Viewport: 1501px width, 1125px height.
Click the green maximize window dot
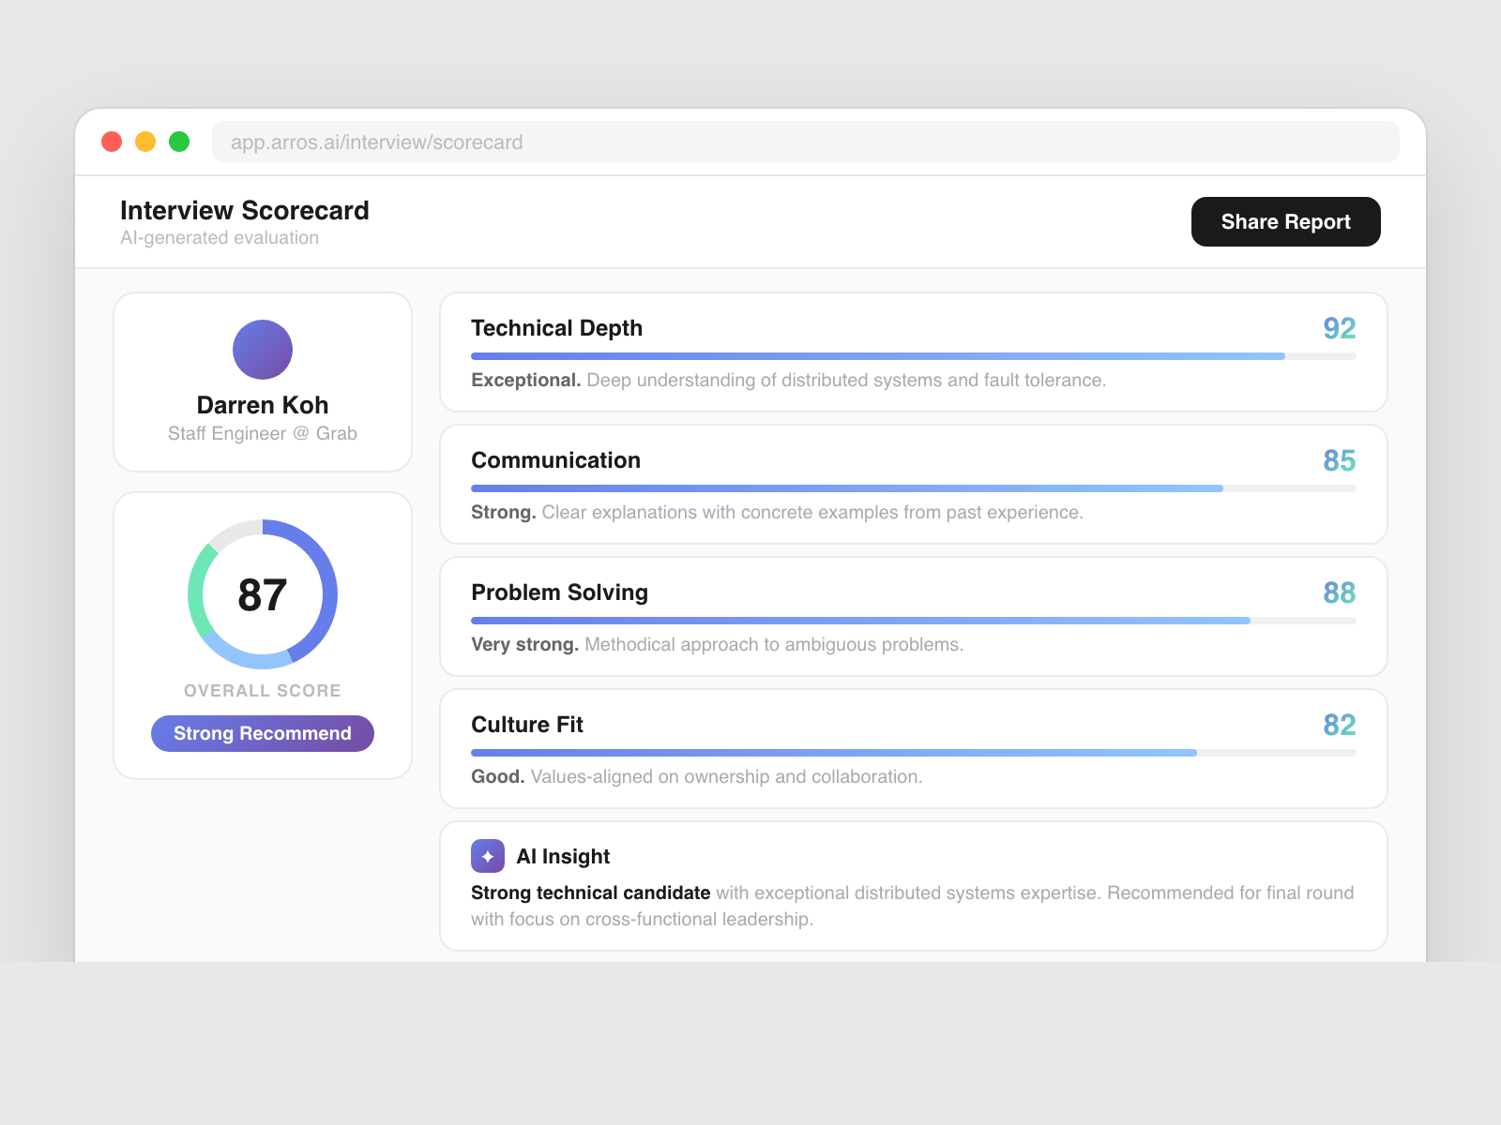[179, 142]
